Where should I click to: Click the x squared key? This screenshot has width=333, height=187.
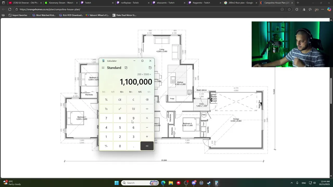tap(120, 109)
